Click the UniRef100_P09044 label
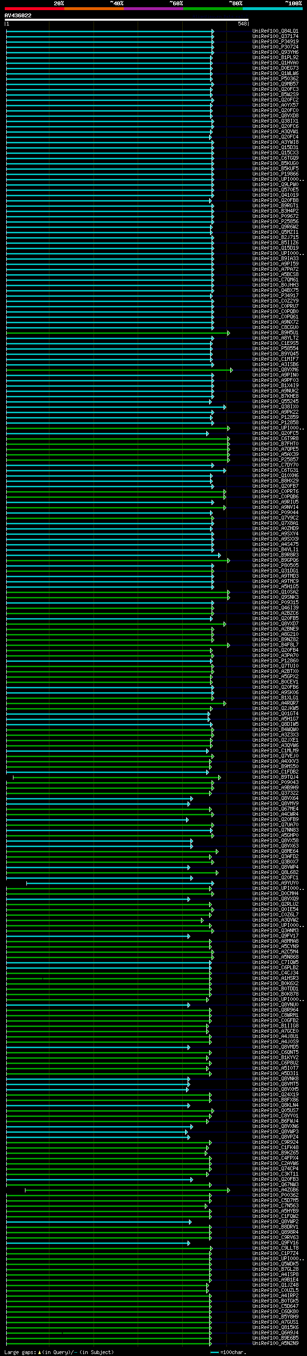The height and width of the screenshot is (1356, 307). pos(275,512)
